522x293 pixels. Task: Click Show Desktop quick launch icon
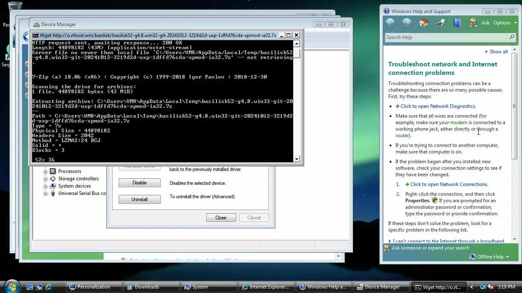(x=30, y=287)
